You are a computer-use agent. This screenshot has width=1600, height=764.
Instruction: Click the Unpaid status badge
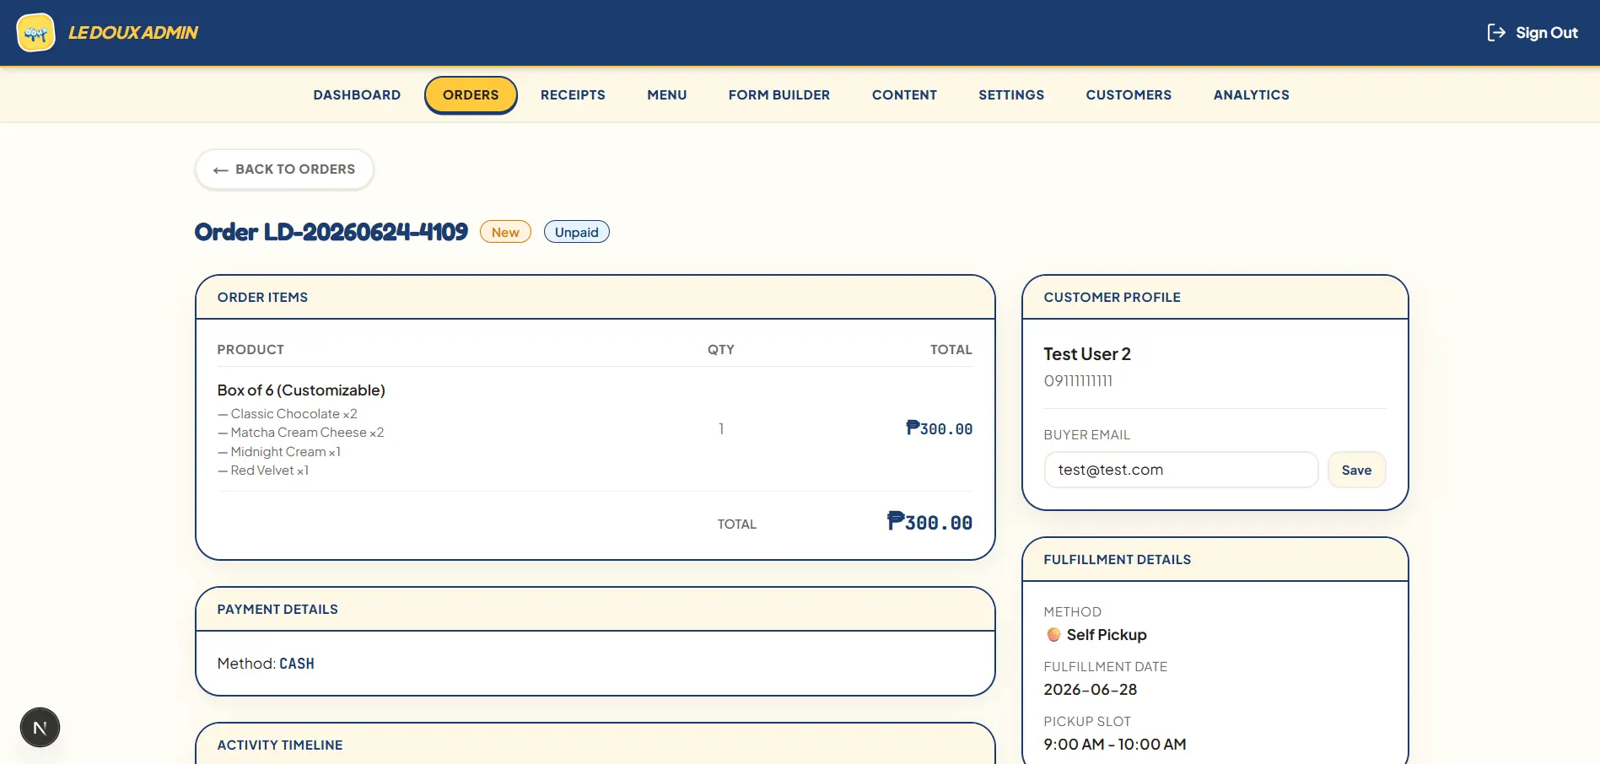[x=576, y=232]
